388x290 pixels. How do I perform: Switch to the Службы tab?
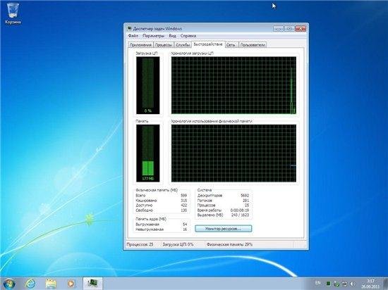183,45
